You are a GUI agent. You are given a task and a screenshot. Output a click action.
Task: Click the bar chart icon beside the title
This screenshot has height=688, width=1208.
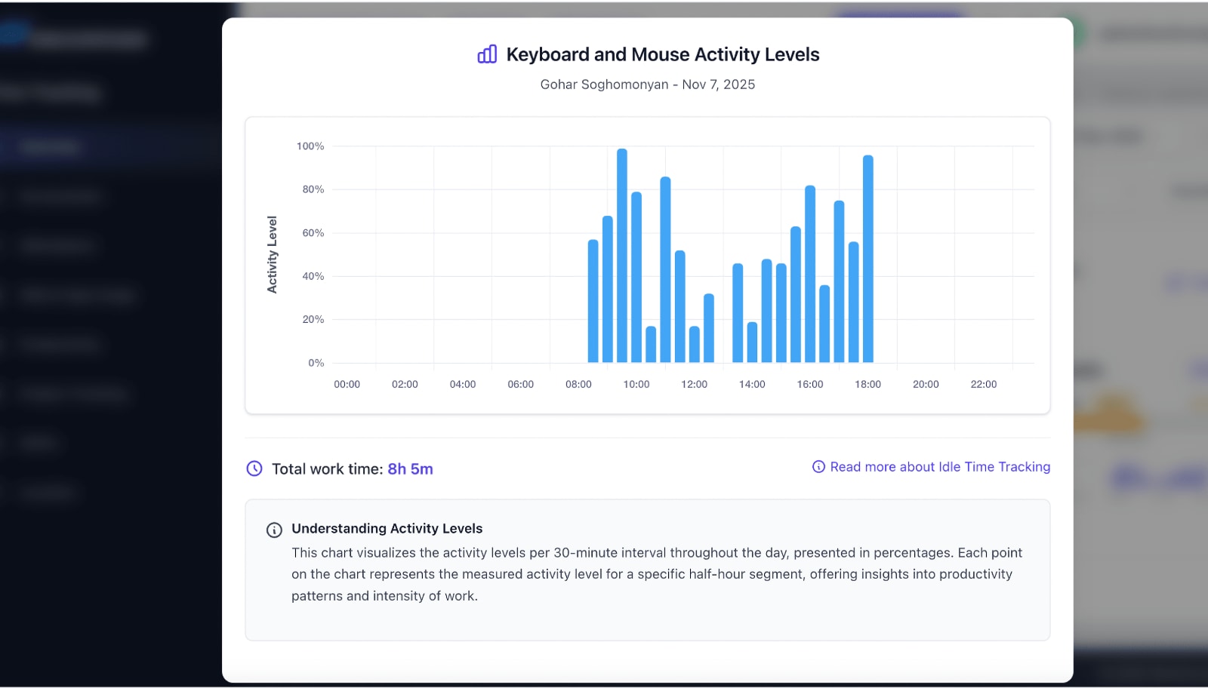pos(486,54)
